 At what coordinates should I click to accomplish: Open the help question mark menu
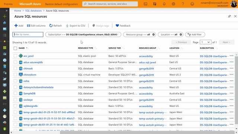coord(183,4)
